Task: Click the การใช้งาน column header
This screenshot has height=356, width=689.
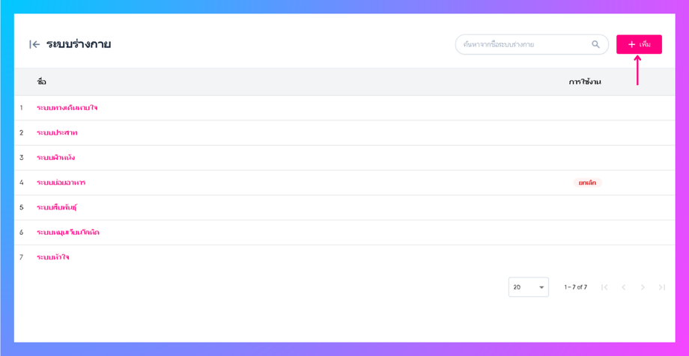Action: click(x=584, y=82)
